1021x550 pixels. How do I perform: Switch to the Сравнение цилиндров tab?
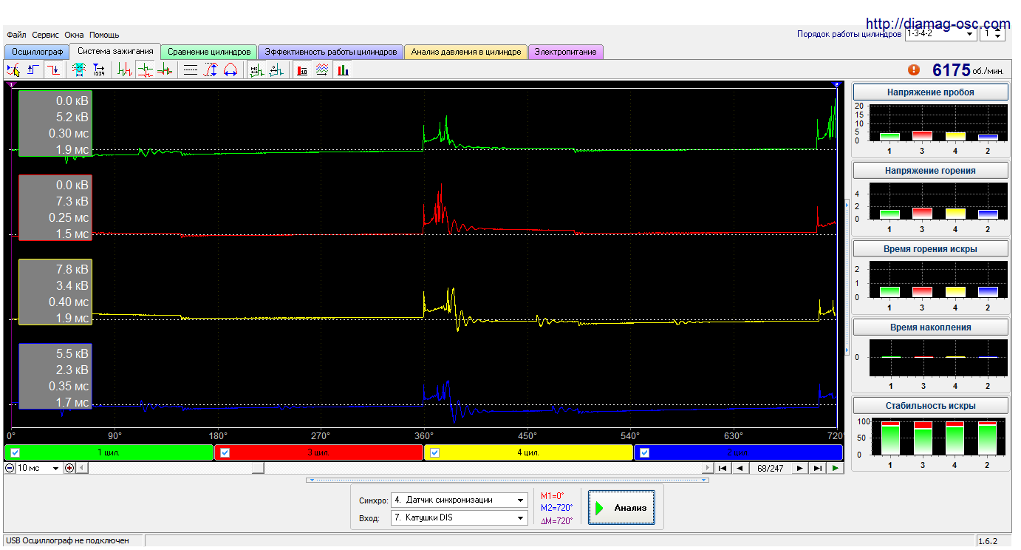point(209,52)
